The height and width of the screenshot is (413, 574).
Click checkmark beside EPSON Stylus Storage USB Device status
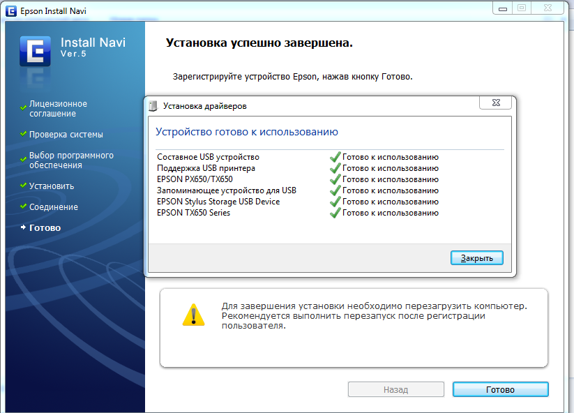click(x=335, y=202)
